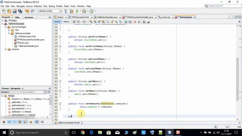Open Microsoft Edge from the taskbar

92,133
